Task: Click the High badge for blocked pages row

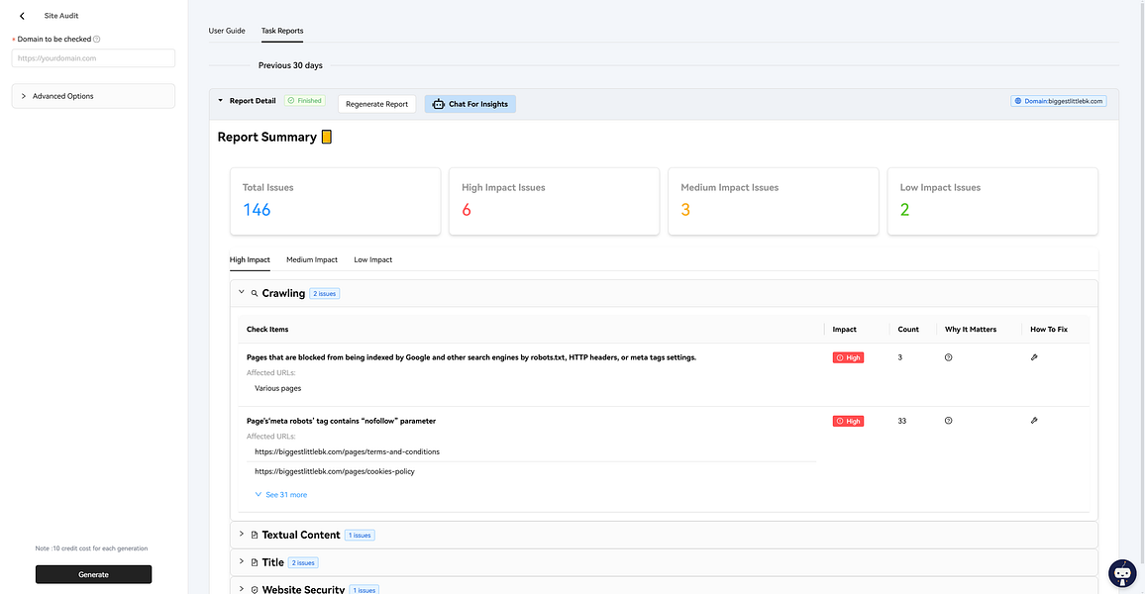Action: [848, 357]
